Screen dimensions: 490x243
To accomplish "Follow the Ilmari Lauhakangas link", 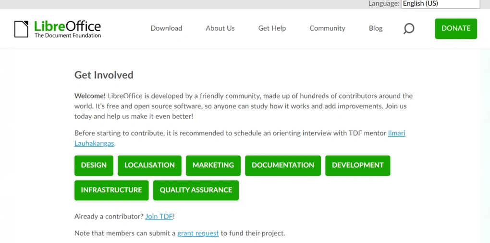I will pyautogui.click(x=396, y=133).
